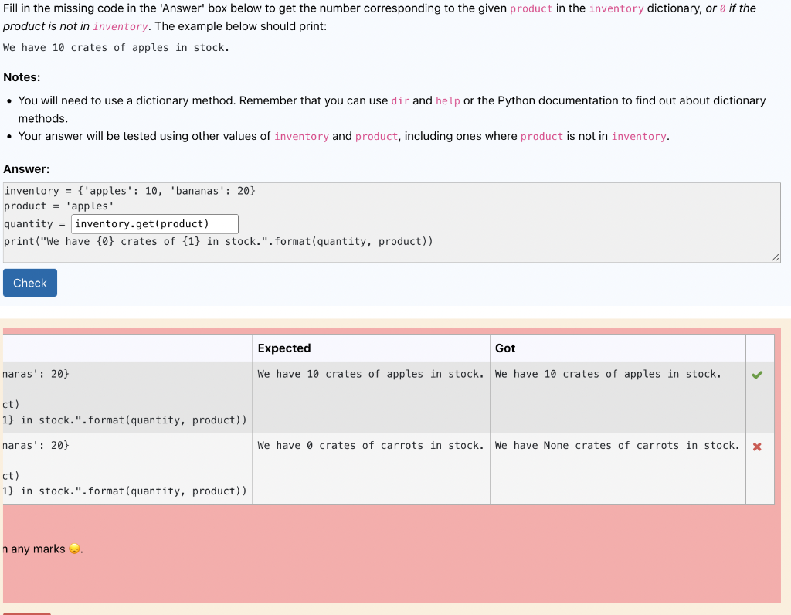The width and height of the screenshot is (791, 615).
Task: Click the red X on the failed test
Action: (x=759, y=446)
